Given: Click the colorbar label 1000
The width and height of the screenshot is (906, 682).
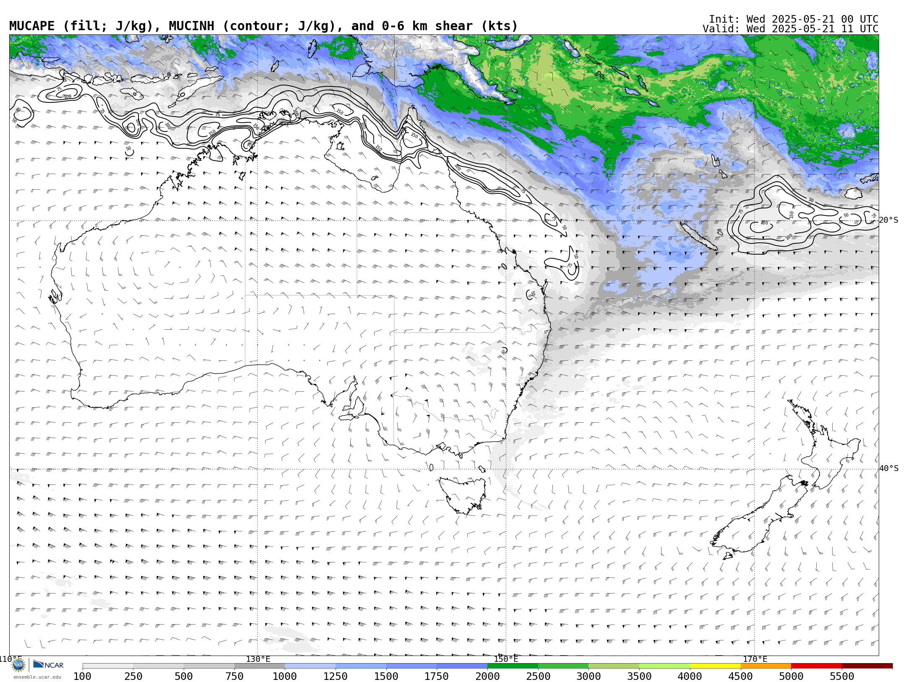Looking at the screenshot, I should tap(285, 676).
